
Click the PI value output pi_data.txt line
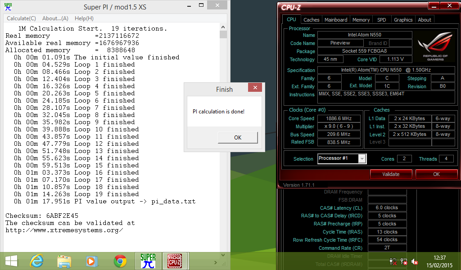click(104, 202)
